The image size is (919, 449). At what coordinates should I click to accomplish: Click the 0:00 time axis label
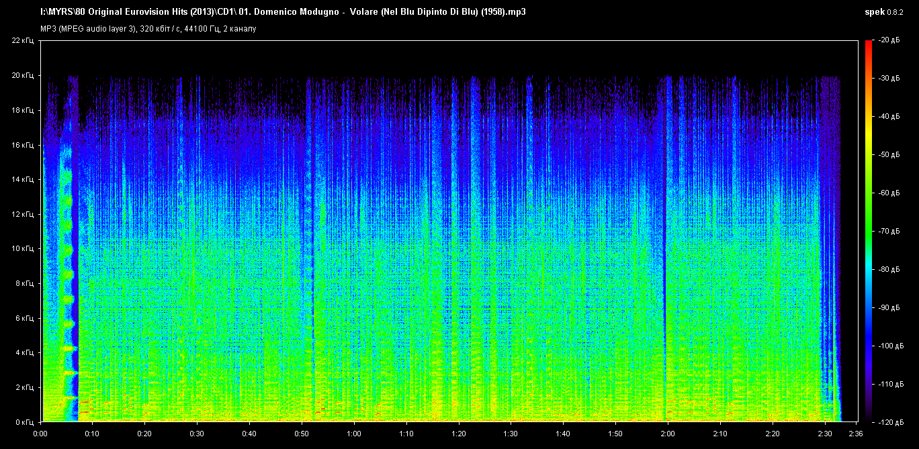point(42,434)
